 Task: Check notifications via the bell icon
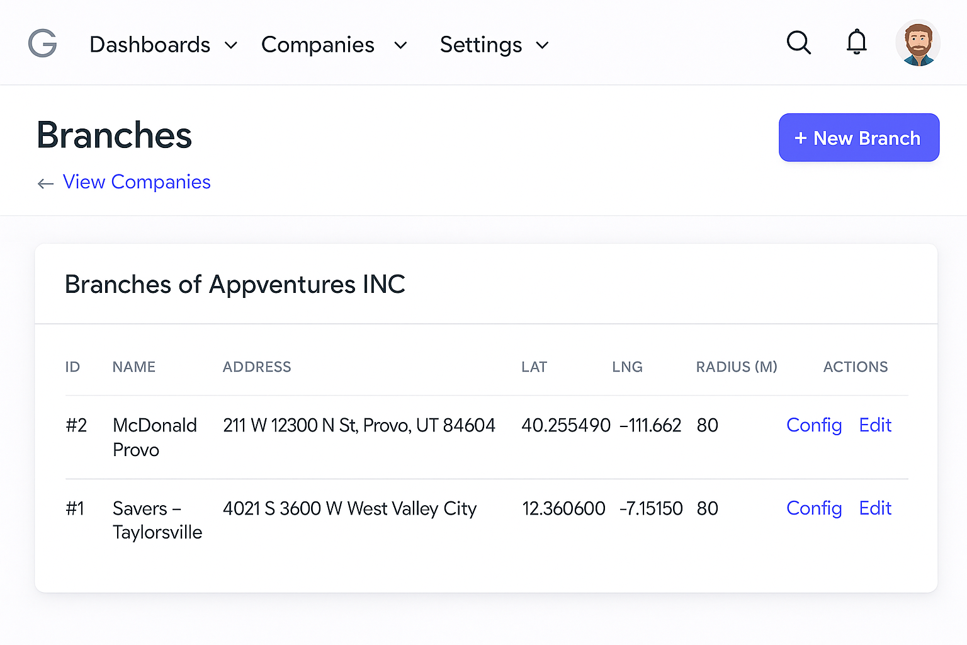(856, 42)
